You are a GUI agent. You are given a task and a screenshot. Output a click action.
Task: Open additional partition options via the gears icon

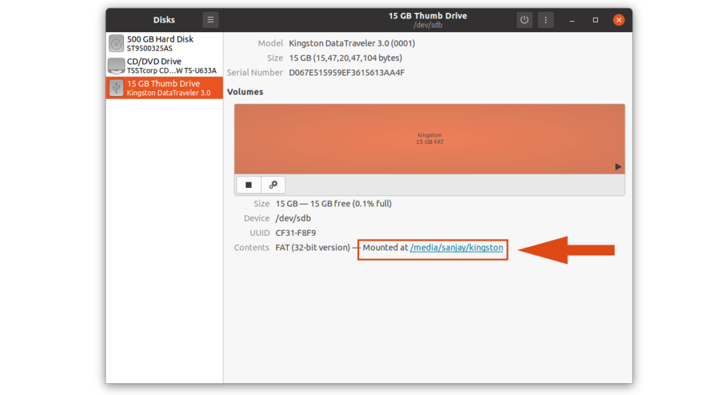[272, 184]
